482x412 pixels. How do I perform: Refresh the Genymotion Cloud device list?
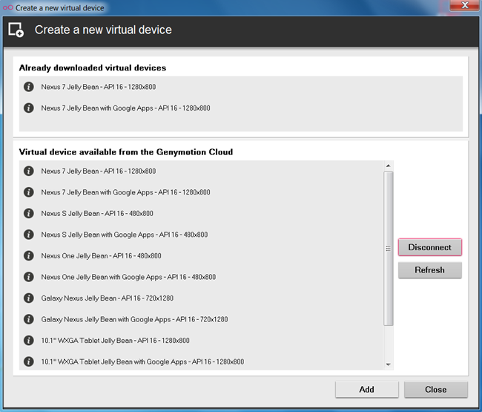430,270
